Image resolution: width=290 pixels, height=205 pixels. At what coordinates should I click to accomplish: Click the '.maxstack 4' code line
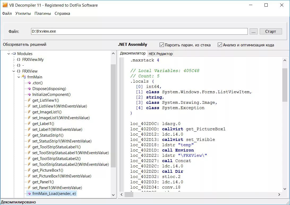(x=145, y=60)
